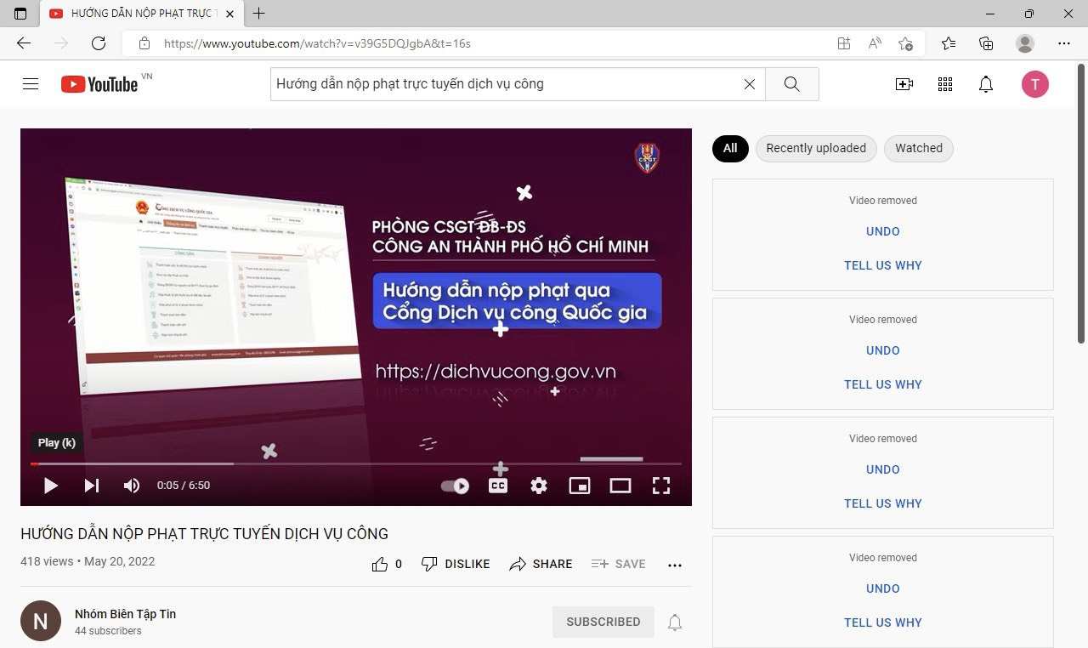Open the Create video icon

tap(904, 84)
